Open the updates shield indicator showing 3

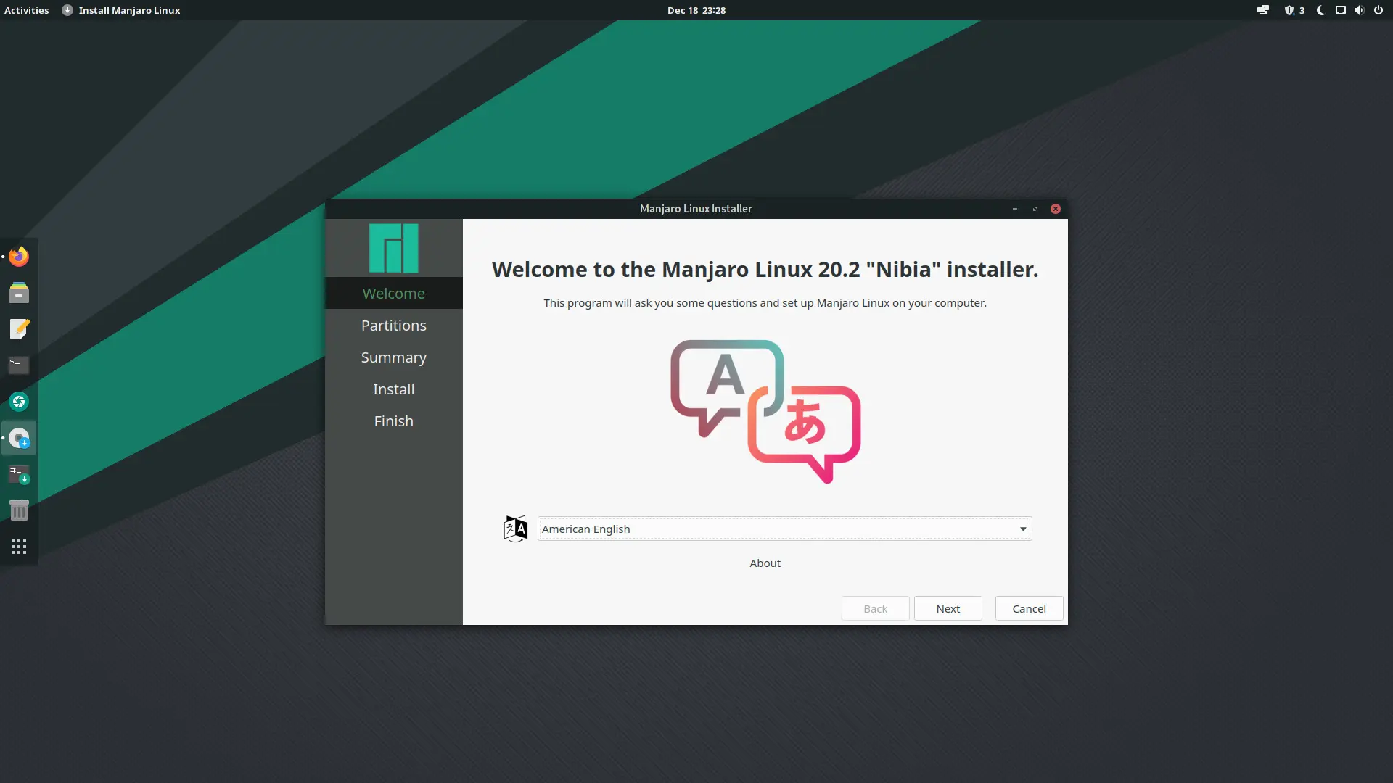point(1295,10)
